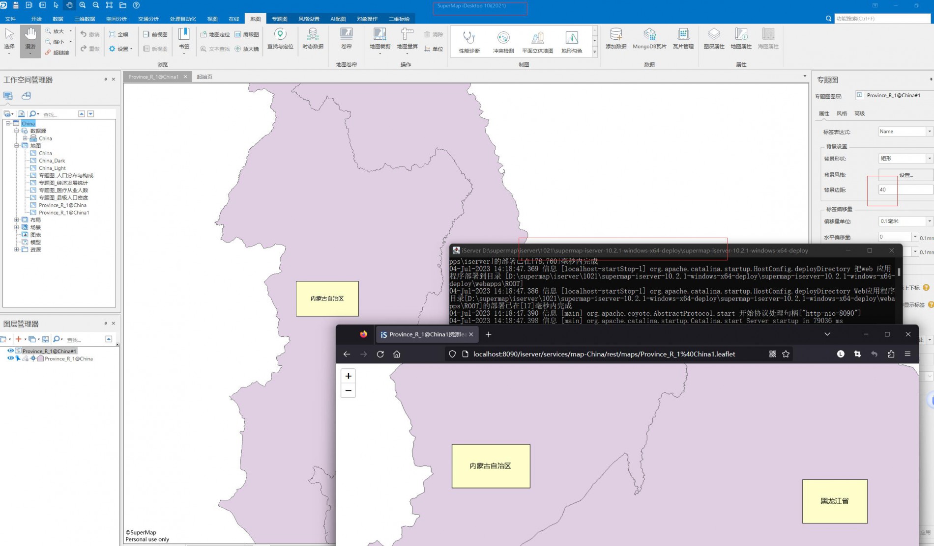This screenshot has width=934, height=546.
Task: Click the 冲突检测 conflict detection icon
Action: [x=503, y=42]
